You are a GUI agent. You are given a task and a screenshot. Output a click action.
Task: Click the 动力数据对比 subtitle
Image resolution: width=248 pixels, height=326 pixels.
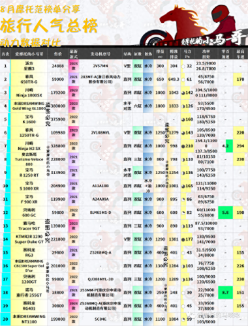[x=31, y=42]
